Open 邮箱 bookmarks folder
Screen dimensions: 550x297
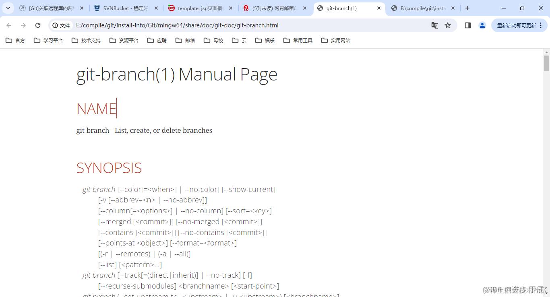185,40
